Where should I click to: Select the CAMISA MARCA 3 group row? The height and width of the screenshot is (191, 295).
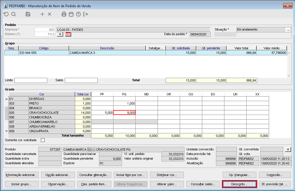[x=146, y=53]
